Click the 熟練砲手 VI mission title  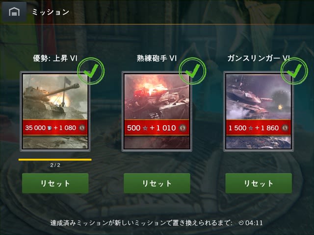click(157, 58)
